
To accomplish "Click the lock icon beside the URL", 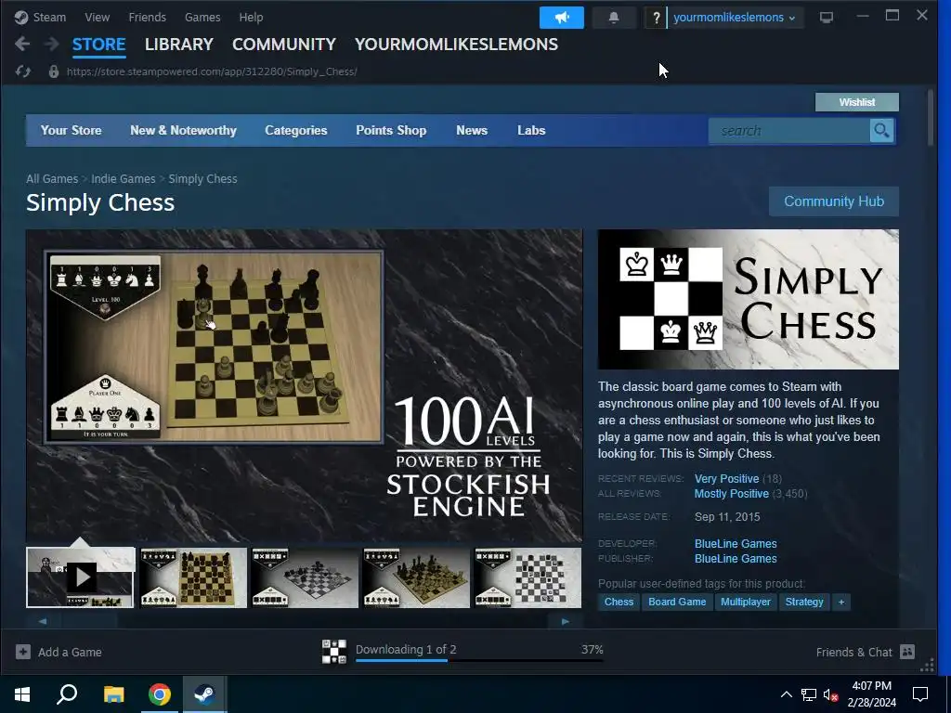I will pos(53,71).
